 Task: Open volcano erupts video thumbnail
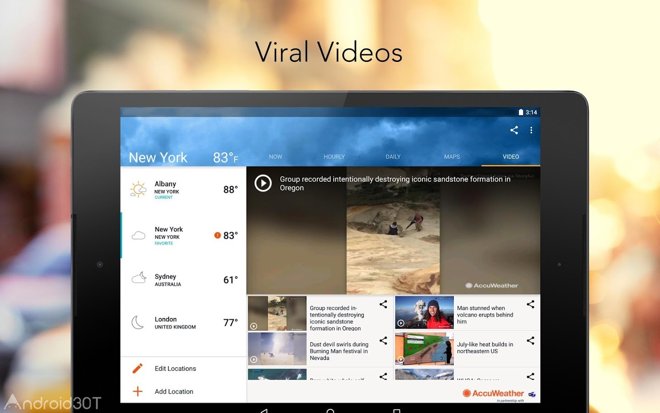[x=424, y=313]
